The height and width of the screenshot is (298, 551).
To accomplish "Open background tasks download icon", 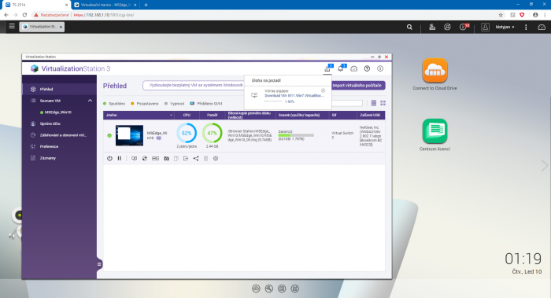I will (327, 68).
